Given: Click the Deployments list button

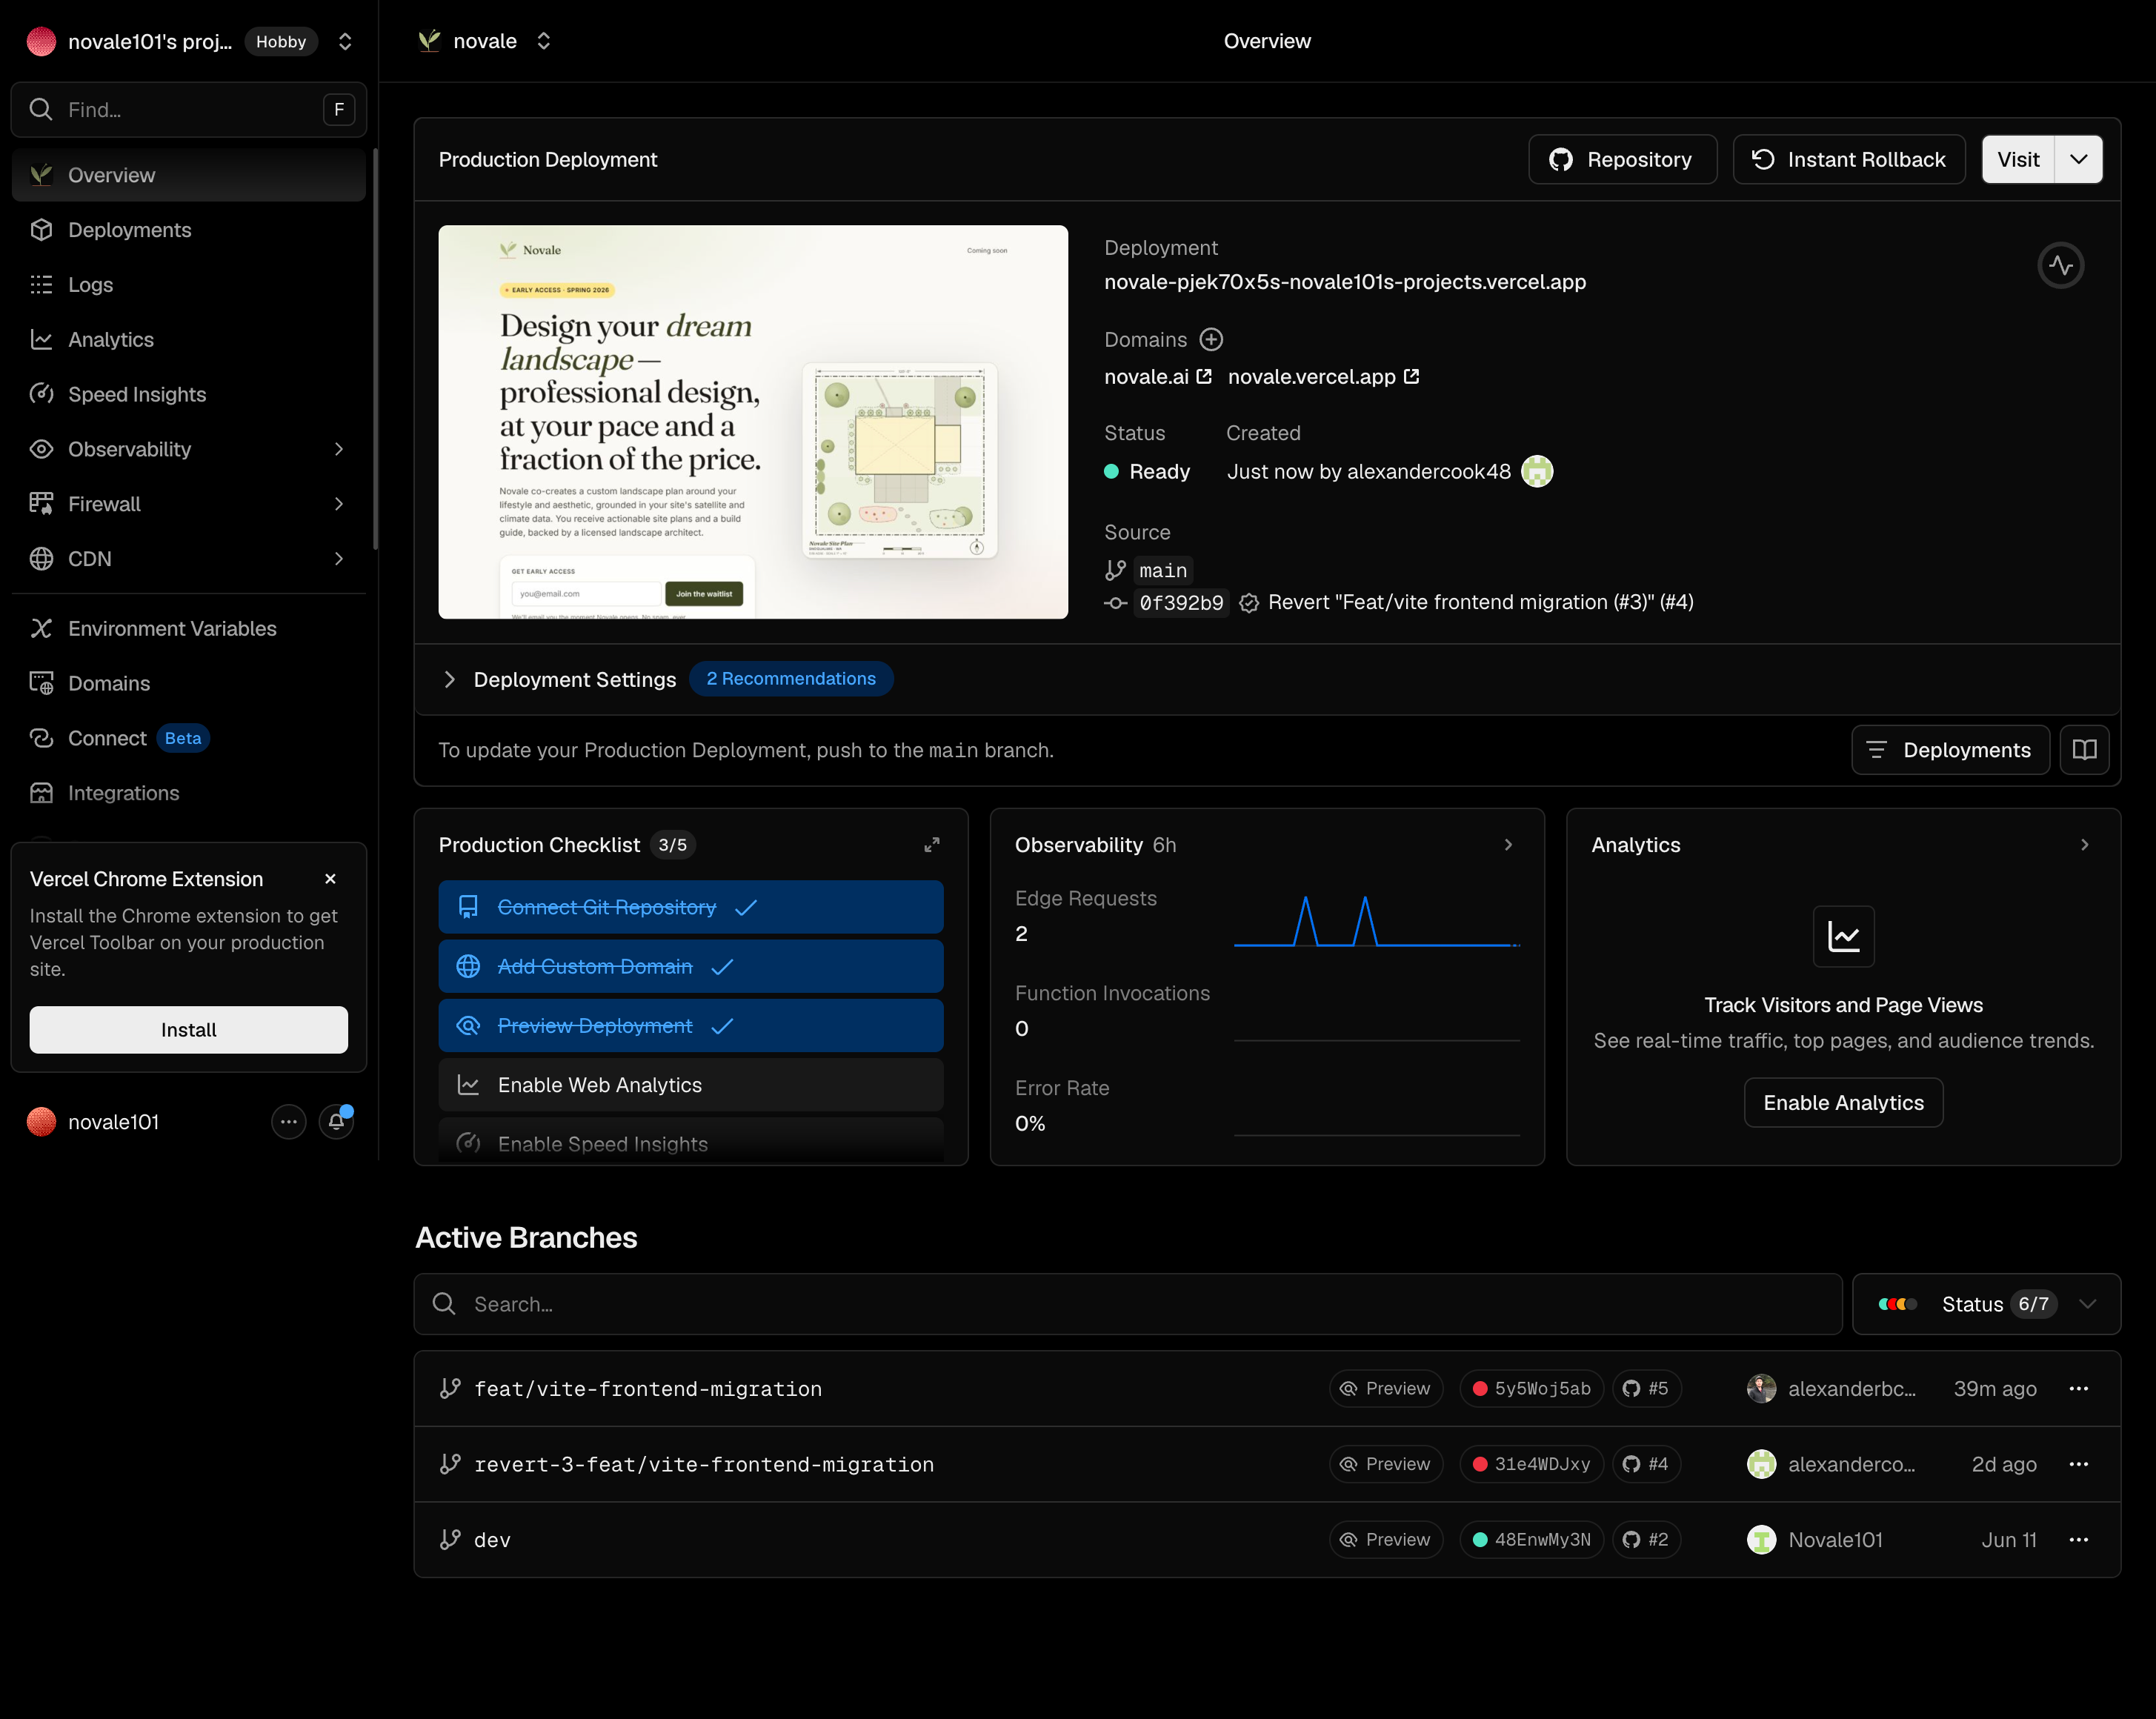Looking at the screenshot, I should tap(1949, 749).
